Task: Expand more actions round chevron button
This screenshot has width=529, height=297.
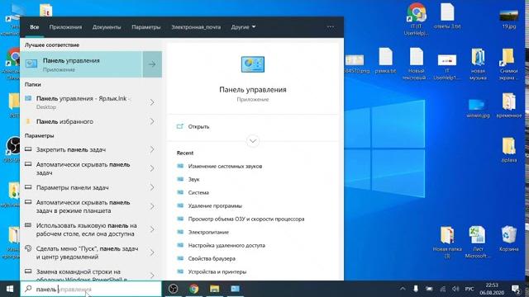Action: point(253,141)
